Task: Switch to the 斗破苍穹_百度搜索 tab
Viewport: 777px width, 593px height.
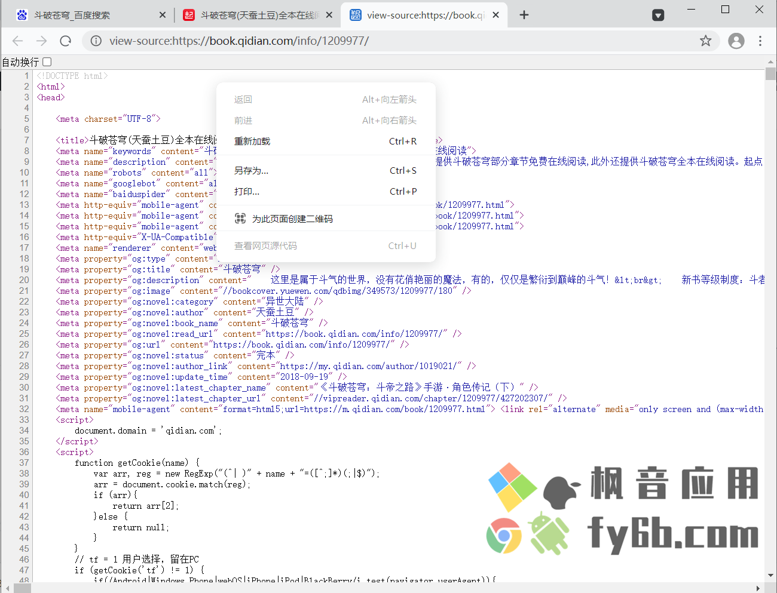Action: tap(91, 15)
